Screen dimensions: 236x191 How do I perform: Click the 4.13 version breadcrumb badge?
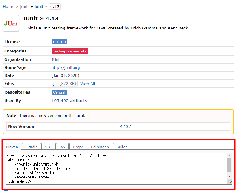tap(55, 7)
